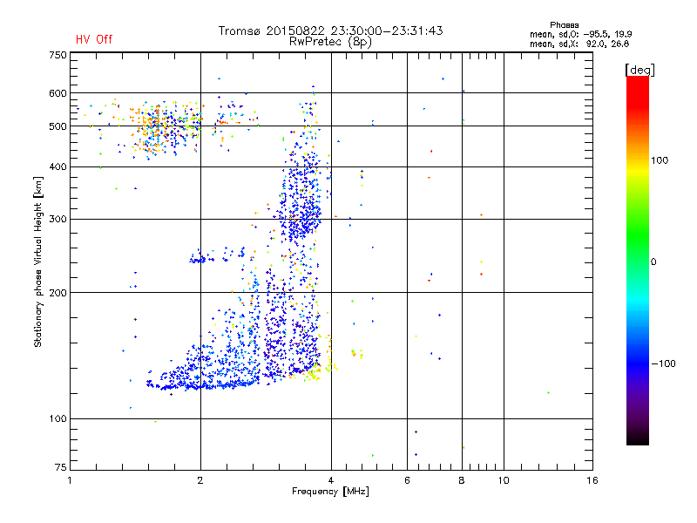Image resolution: width=697 pixels, height=523 pixels.
Task: Click the x-axis '2' MHz label
Action: (200, 480)
